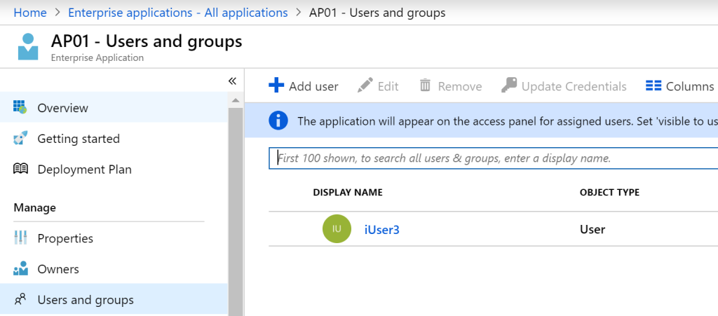Click the Users and groups icon
The height and width of the screenshot is (316, 718).
[20, 300]
